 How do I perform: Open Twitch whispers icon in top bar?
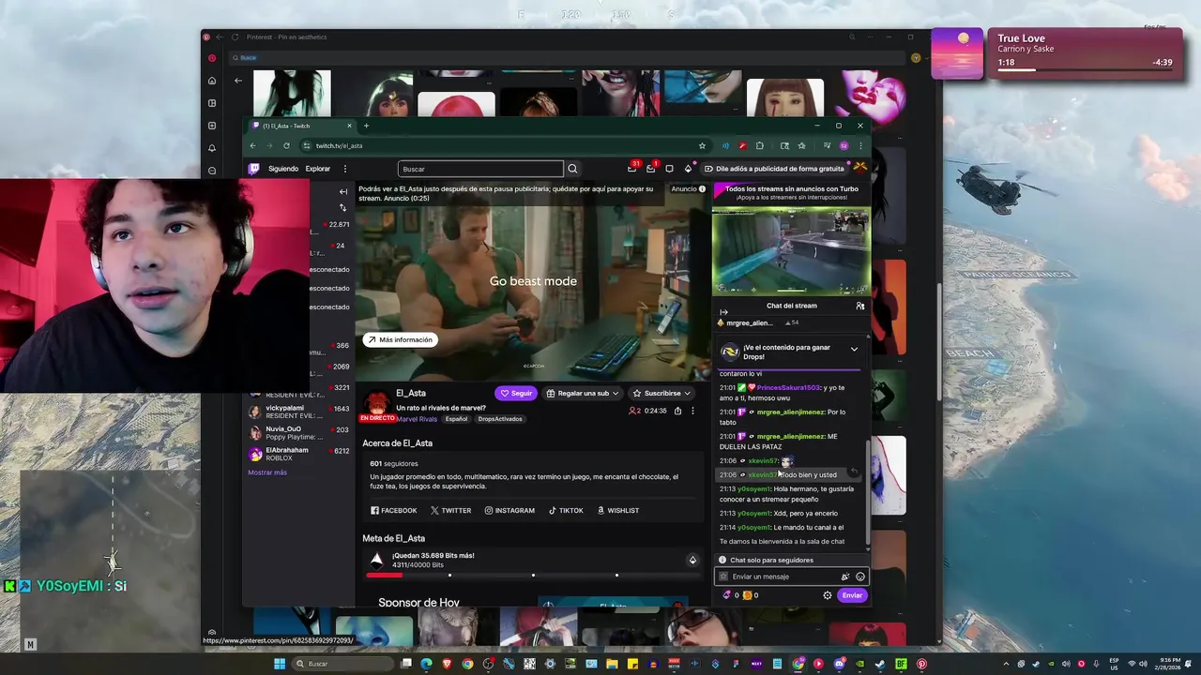point(669,169)
